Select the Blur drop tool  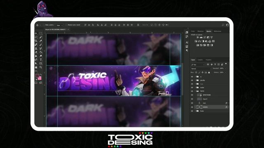click(x=36, y=56)
